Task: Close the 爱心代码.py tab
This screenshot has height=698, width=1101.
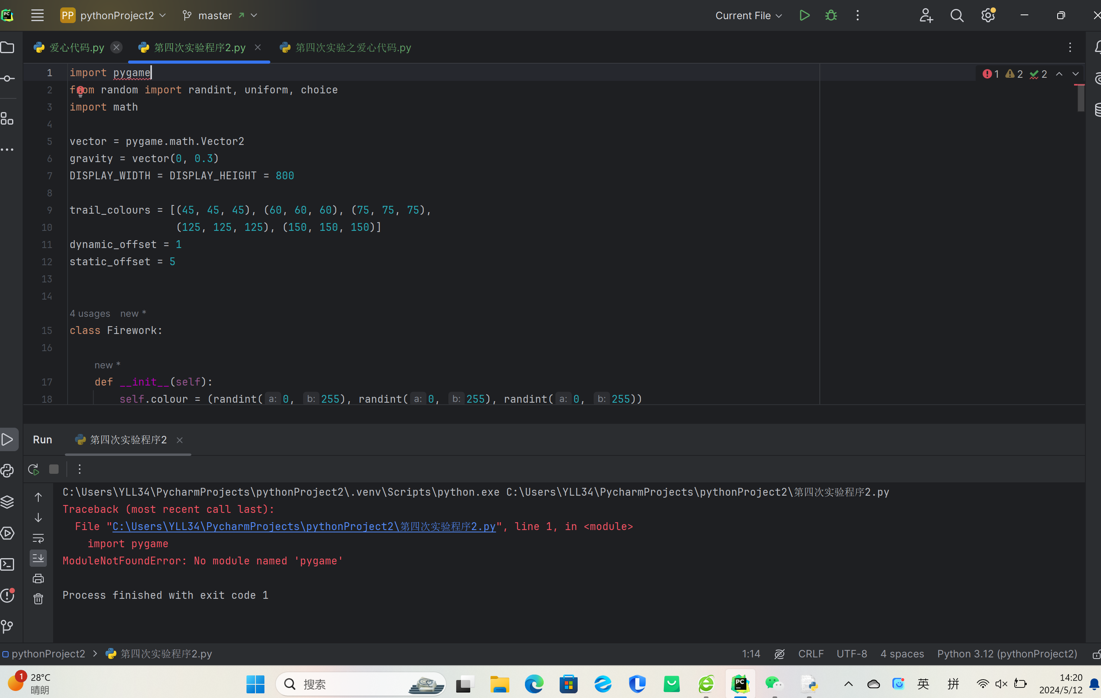Action: click(x=117, y=48)
